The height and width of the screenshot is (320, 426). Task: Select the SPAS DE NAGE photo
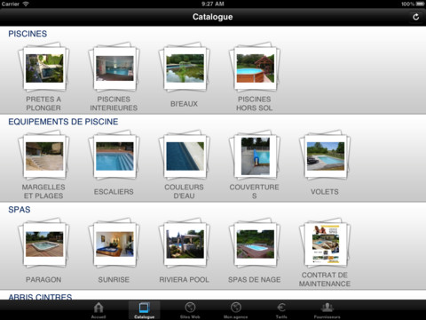point(255,243)
